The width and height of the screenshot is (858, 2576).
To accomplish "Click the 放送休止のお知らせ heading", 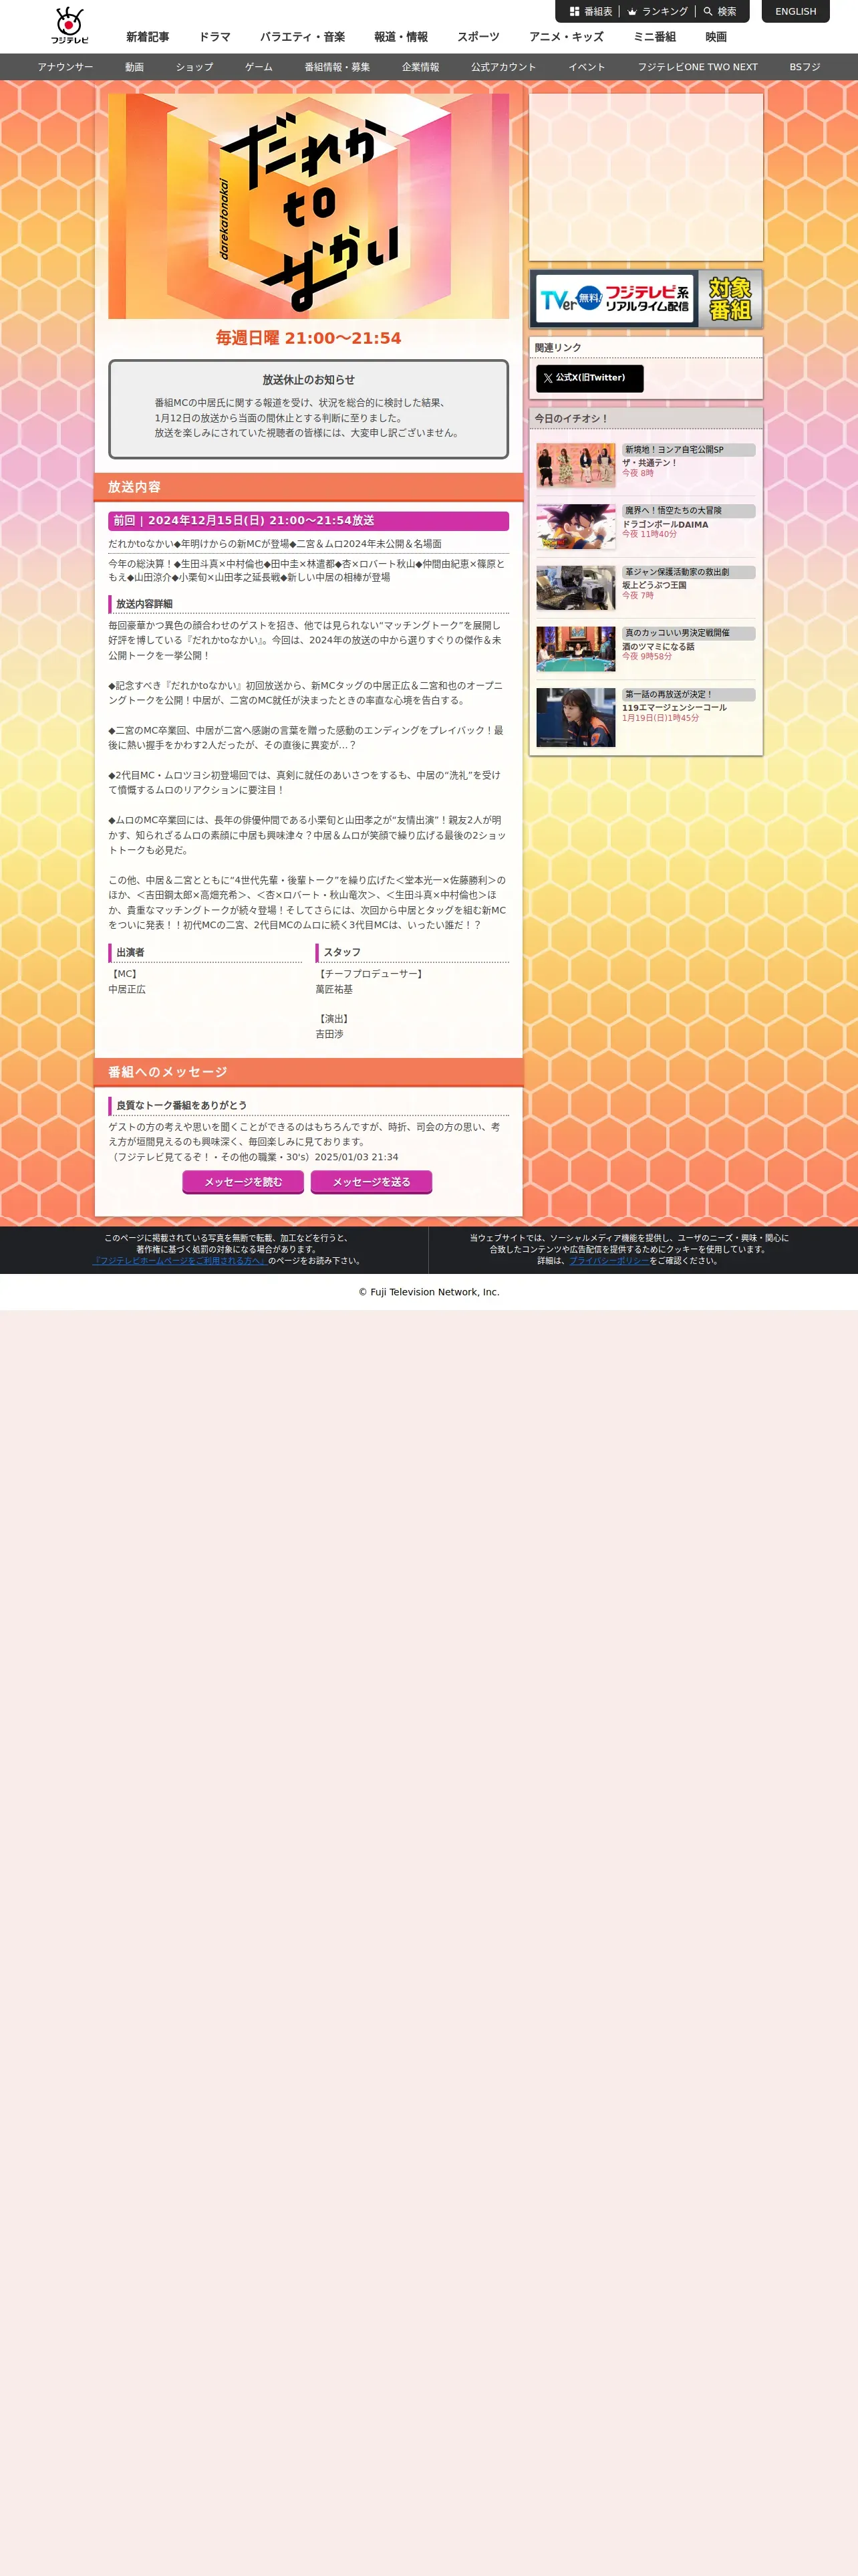I will (309, 380).
